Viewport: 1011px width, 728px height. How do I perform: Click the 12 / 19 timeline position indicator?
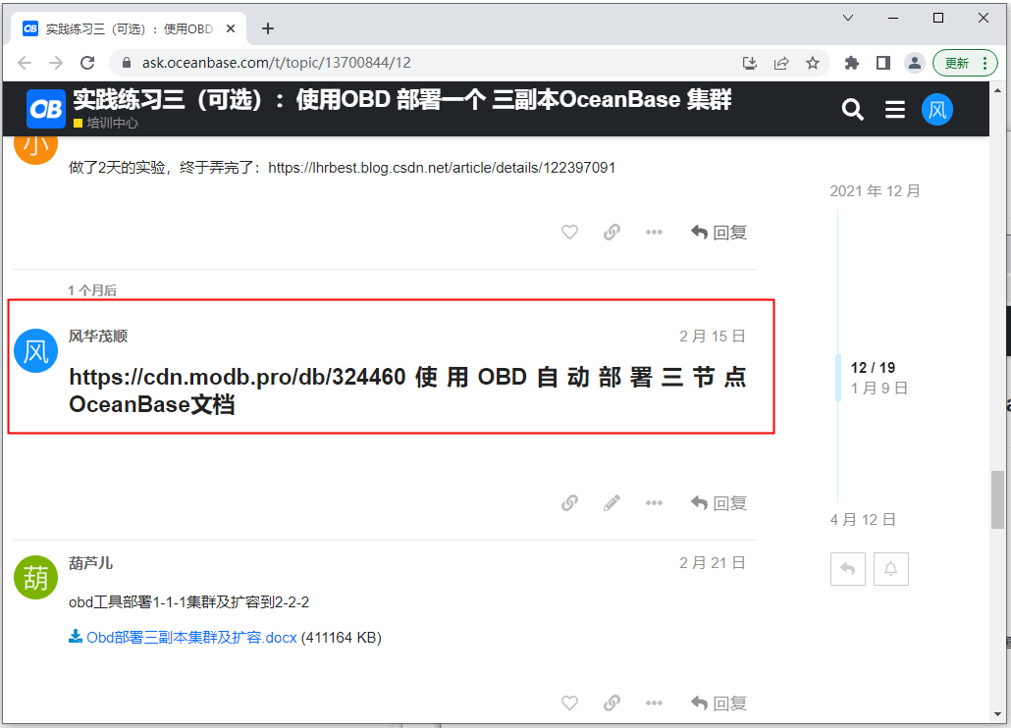click(x=873, y=367)
